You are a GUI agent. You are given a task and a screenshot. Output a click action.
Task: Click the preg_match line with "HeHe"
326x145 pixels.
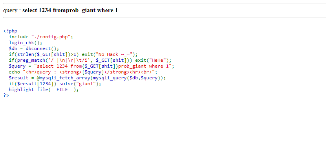(90, 61)
